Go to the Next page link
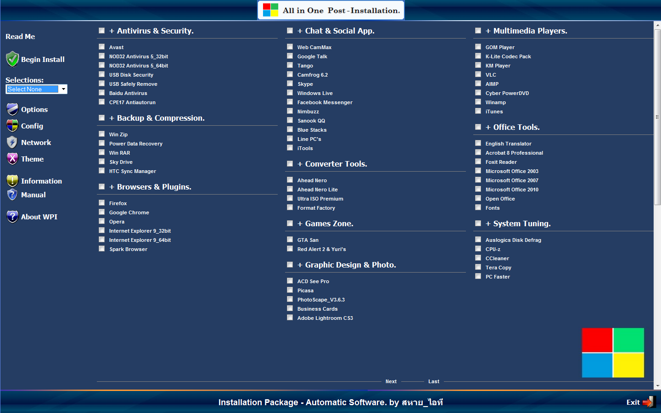The width and height of the screenshot is (661, 413). click(391, 381)
